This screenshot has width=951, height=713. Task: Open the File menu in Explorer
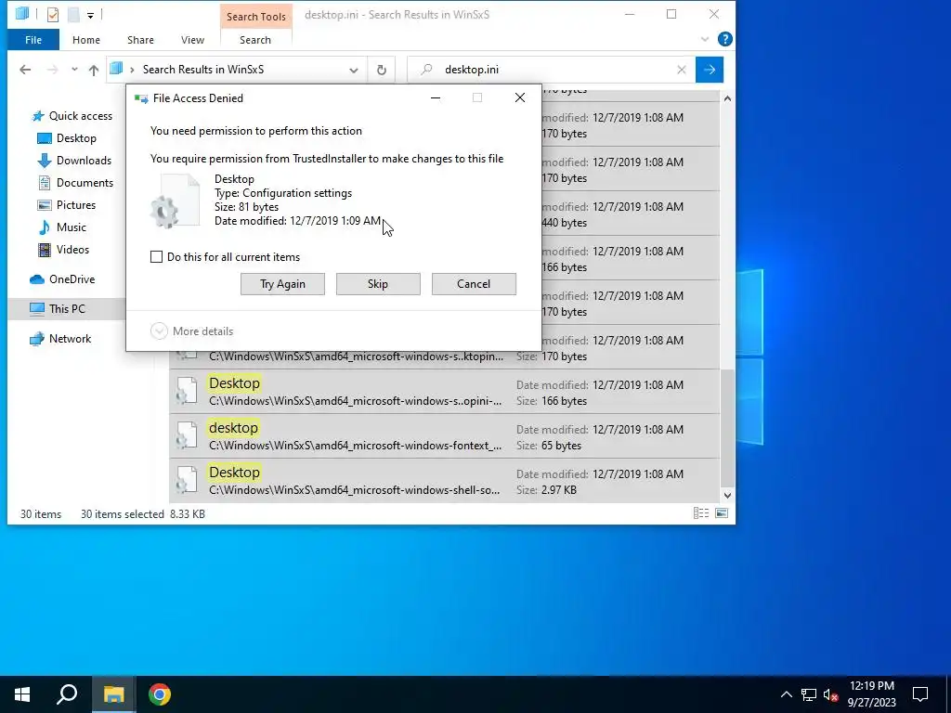click(33, 40)
